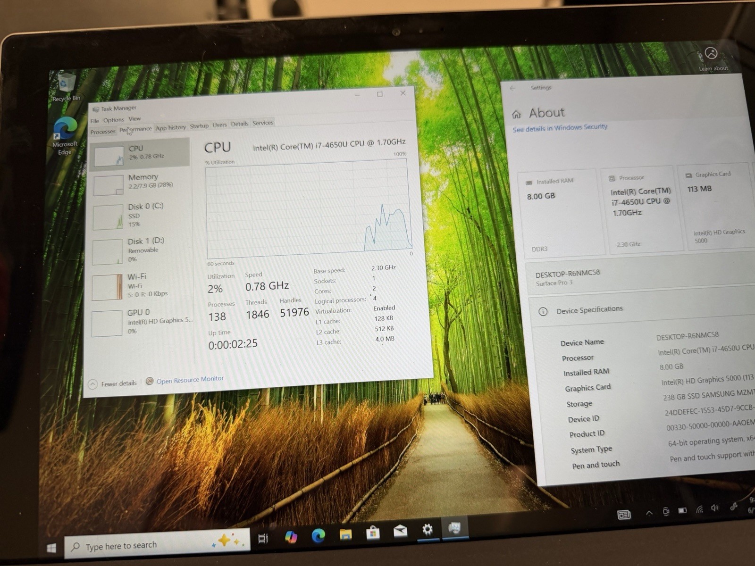Screen dimensions: 755x566
Task: Click the Device Name row in specifications
Action: 657,339
